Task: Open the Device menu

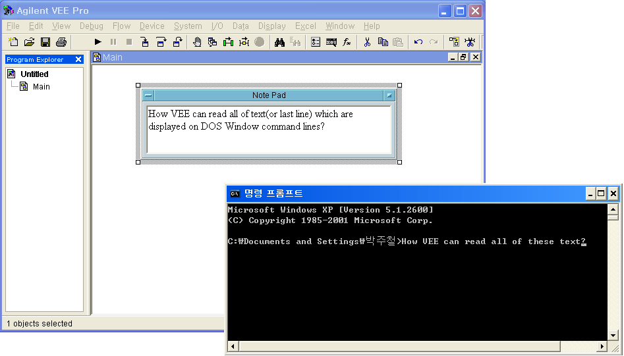Action: [x=152, y=26]
